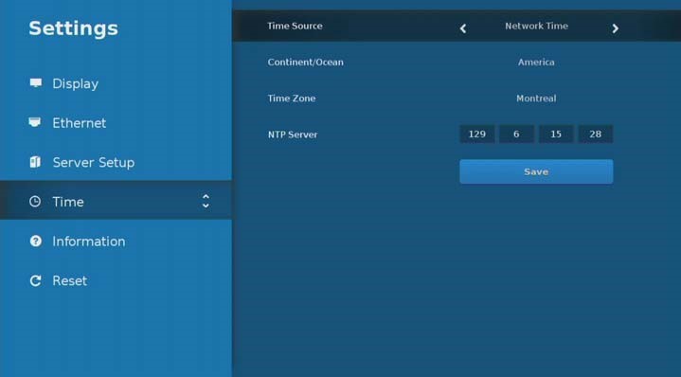
Task: Switch Time Source to next option
Action: pyautogui.click(x=615, y=28)
